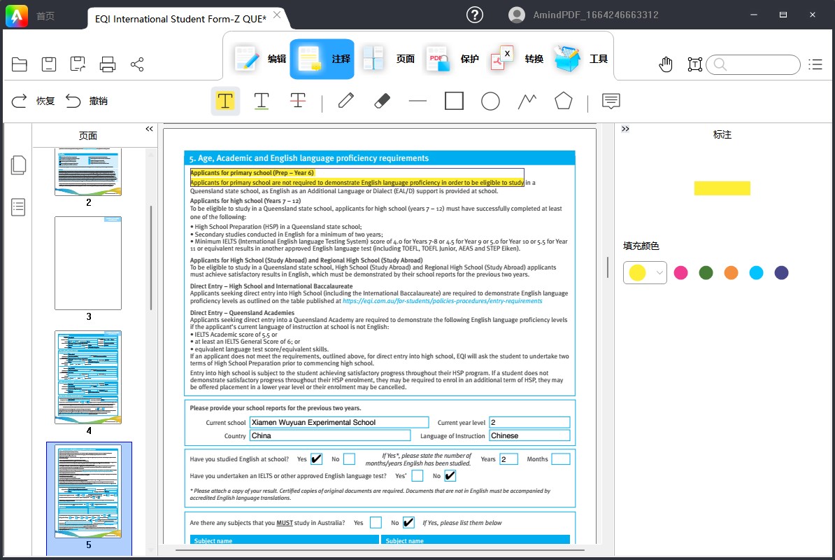Switch to the 工具 tab
This screenshot has height=560, width=835.
(580, 59)
